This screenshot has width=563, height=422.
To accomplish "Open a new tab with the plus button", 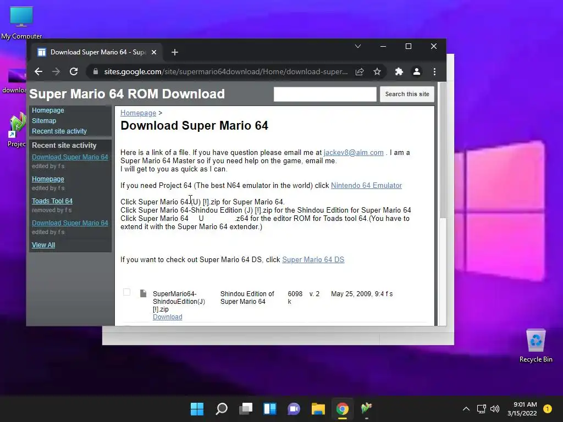I will pyautogui.click(x=174, y=52).
